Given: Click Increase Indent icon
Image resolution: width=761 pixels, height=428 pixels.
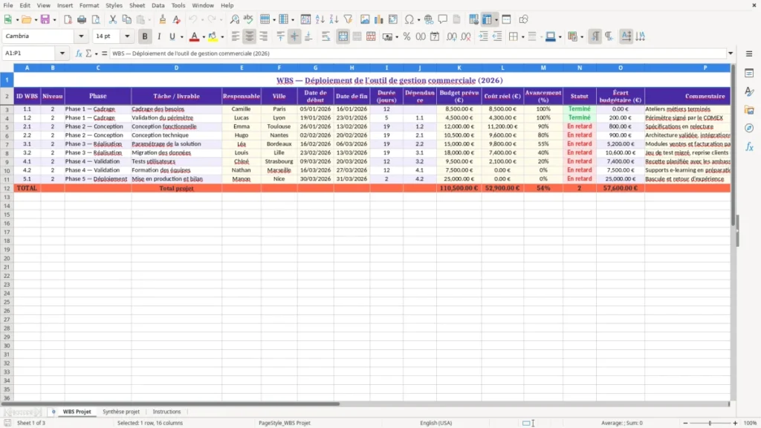Looking at the screenshot, I should pos(483,36).
